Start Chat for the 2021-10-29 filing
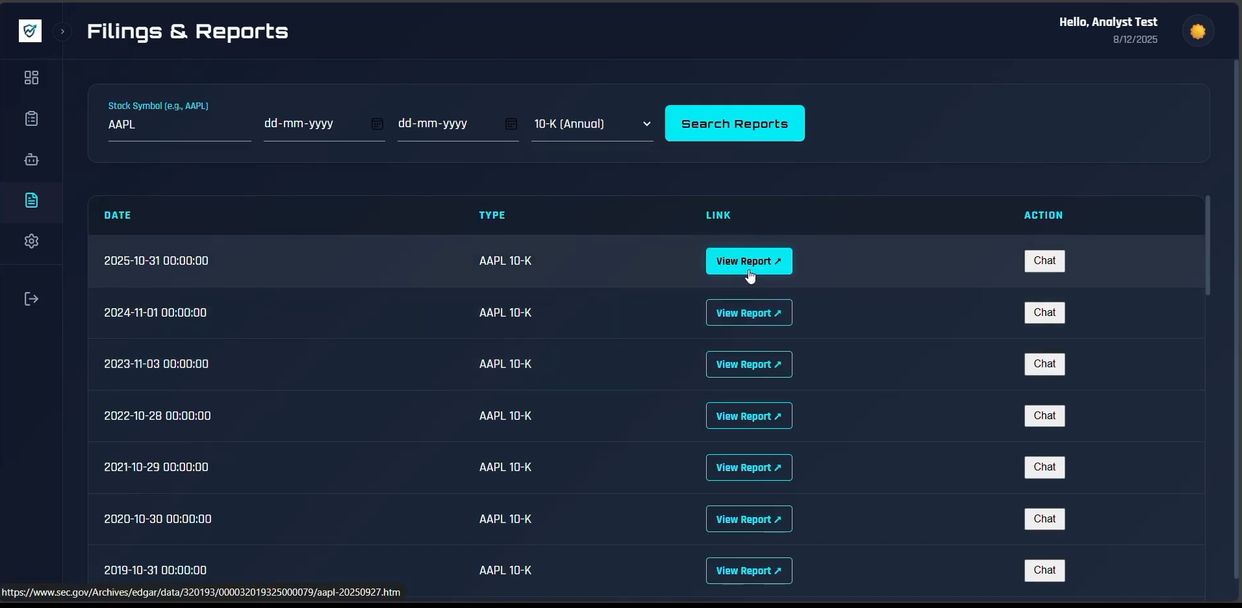This screenshot has height=608, width=1242. pos(1044,467)
